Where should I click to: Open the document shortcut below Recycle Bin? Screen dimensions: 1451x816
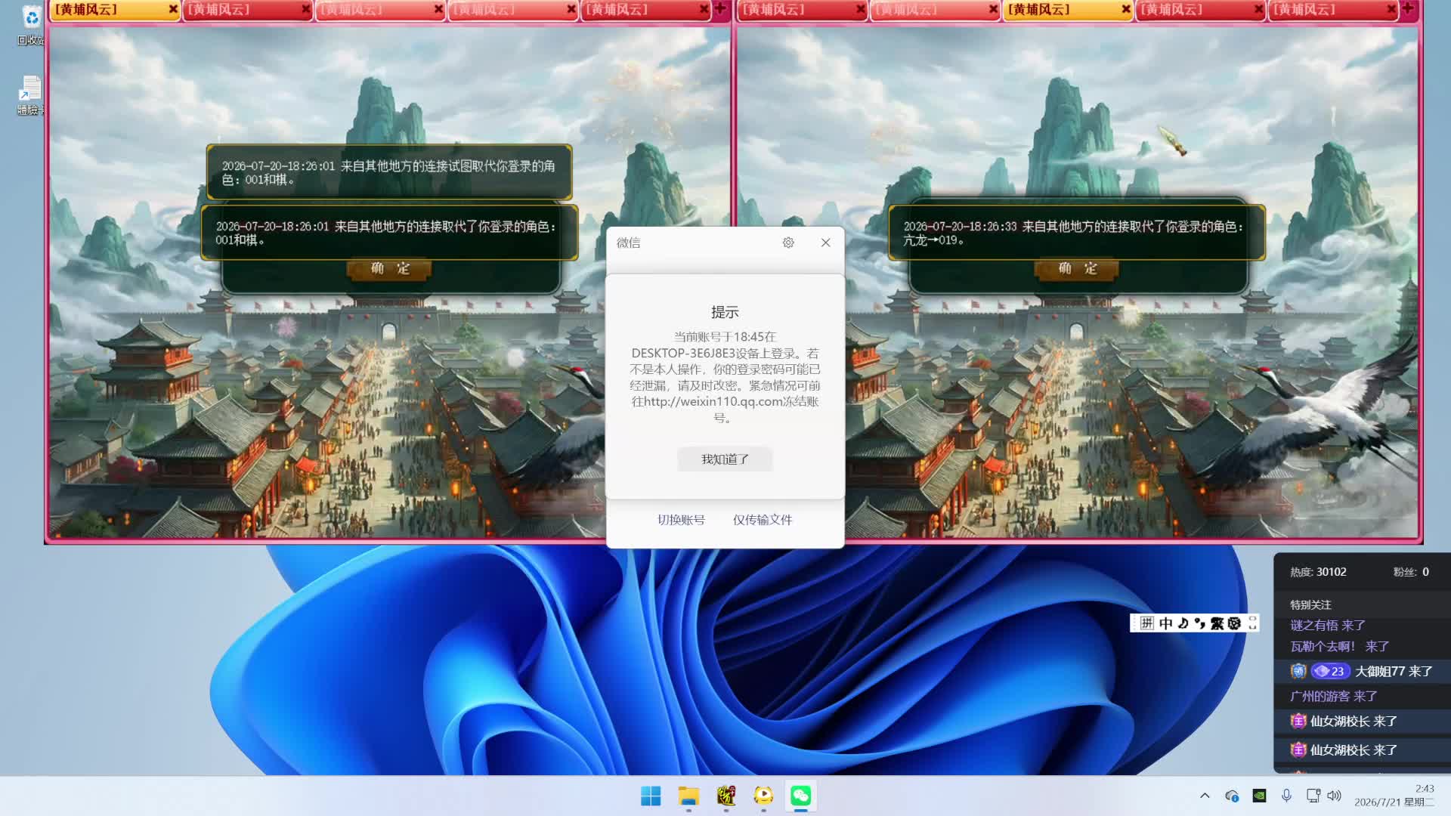click(30, 95)
